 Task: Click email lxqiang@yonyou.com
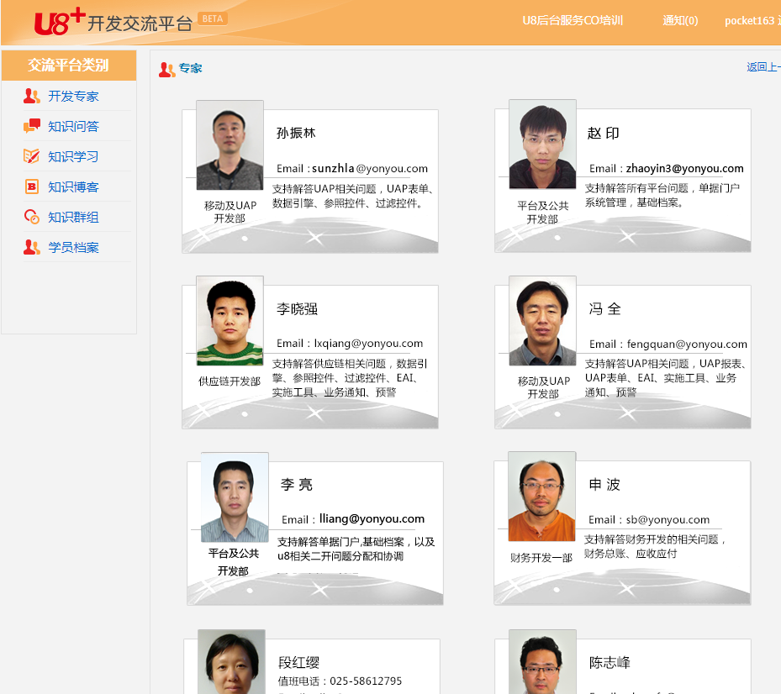coord(368,344)
